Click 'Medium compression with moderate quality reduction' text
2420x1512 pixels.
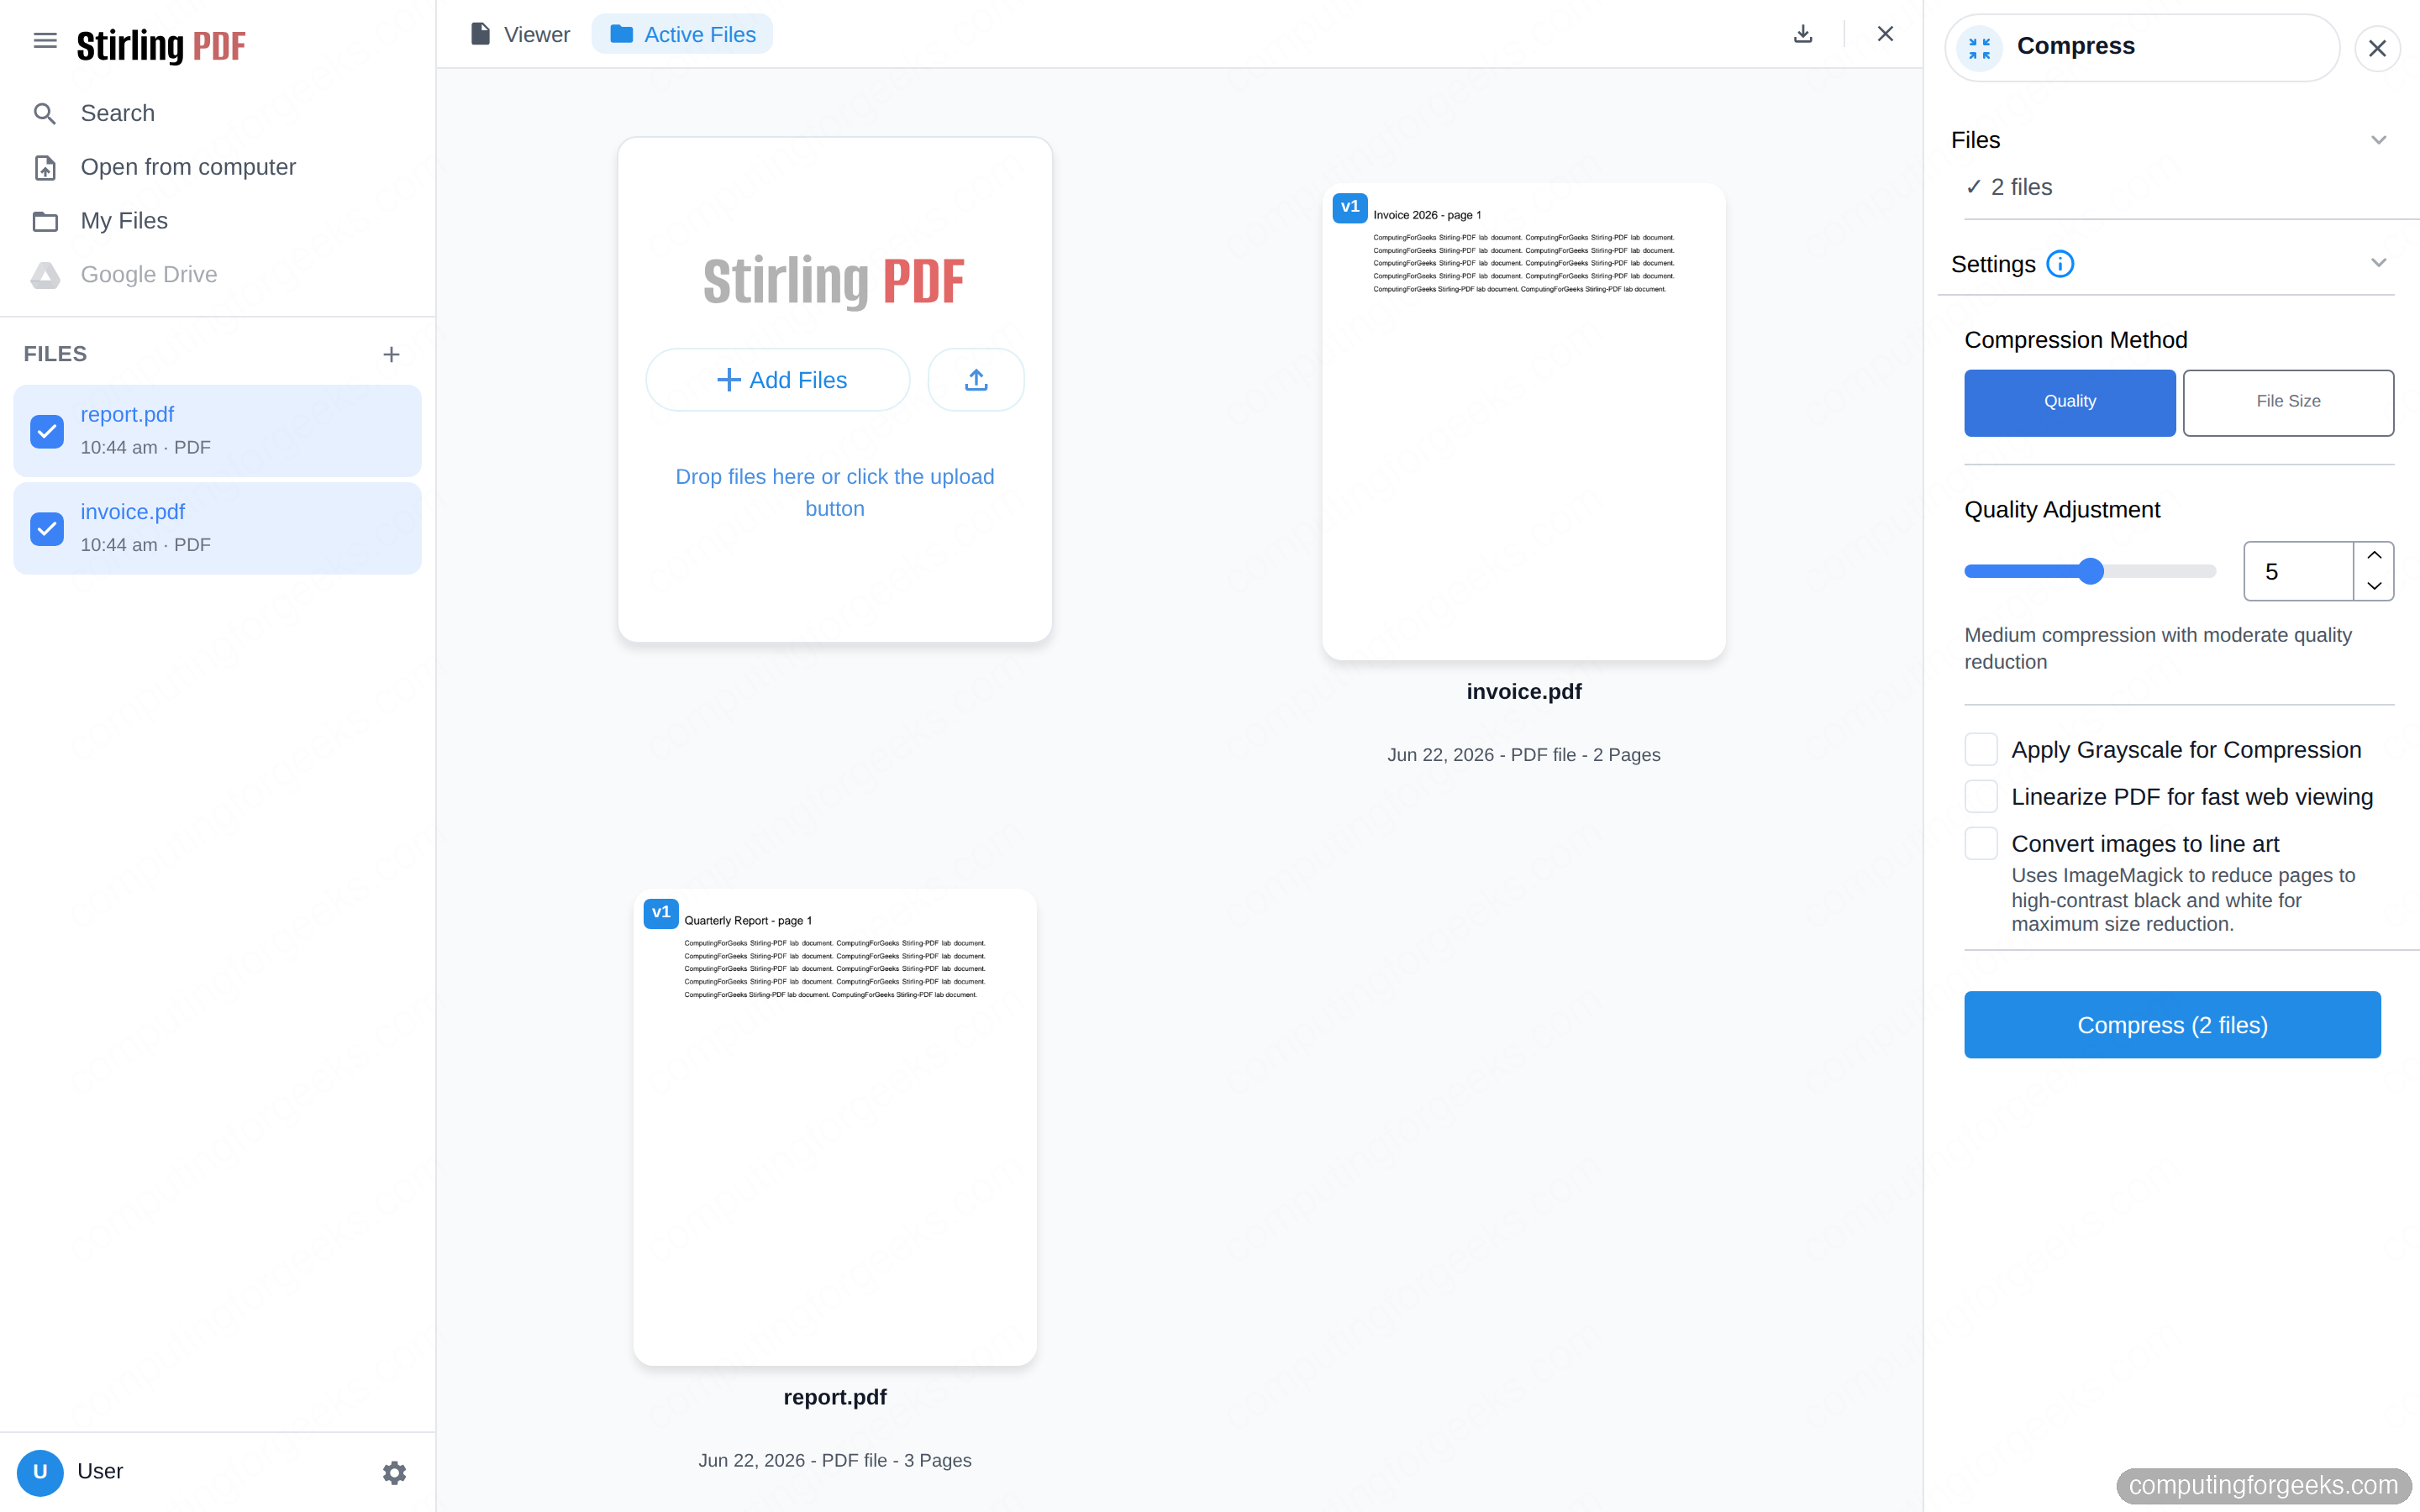(x=2158, y=648)
